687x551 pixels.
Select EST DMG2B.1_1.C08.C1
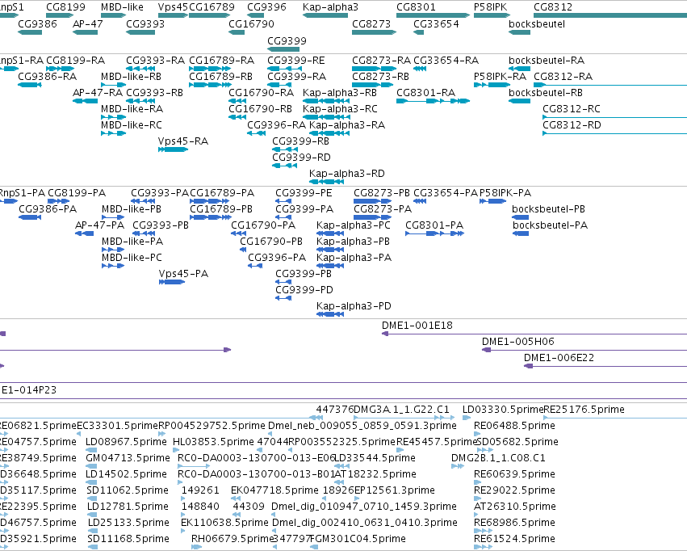(498, 458)
